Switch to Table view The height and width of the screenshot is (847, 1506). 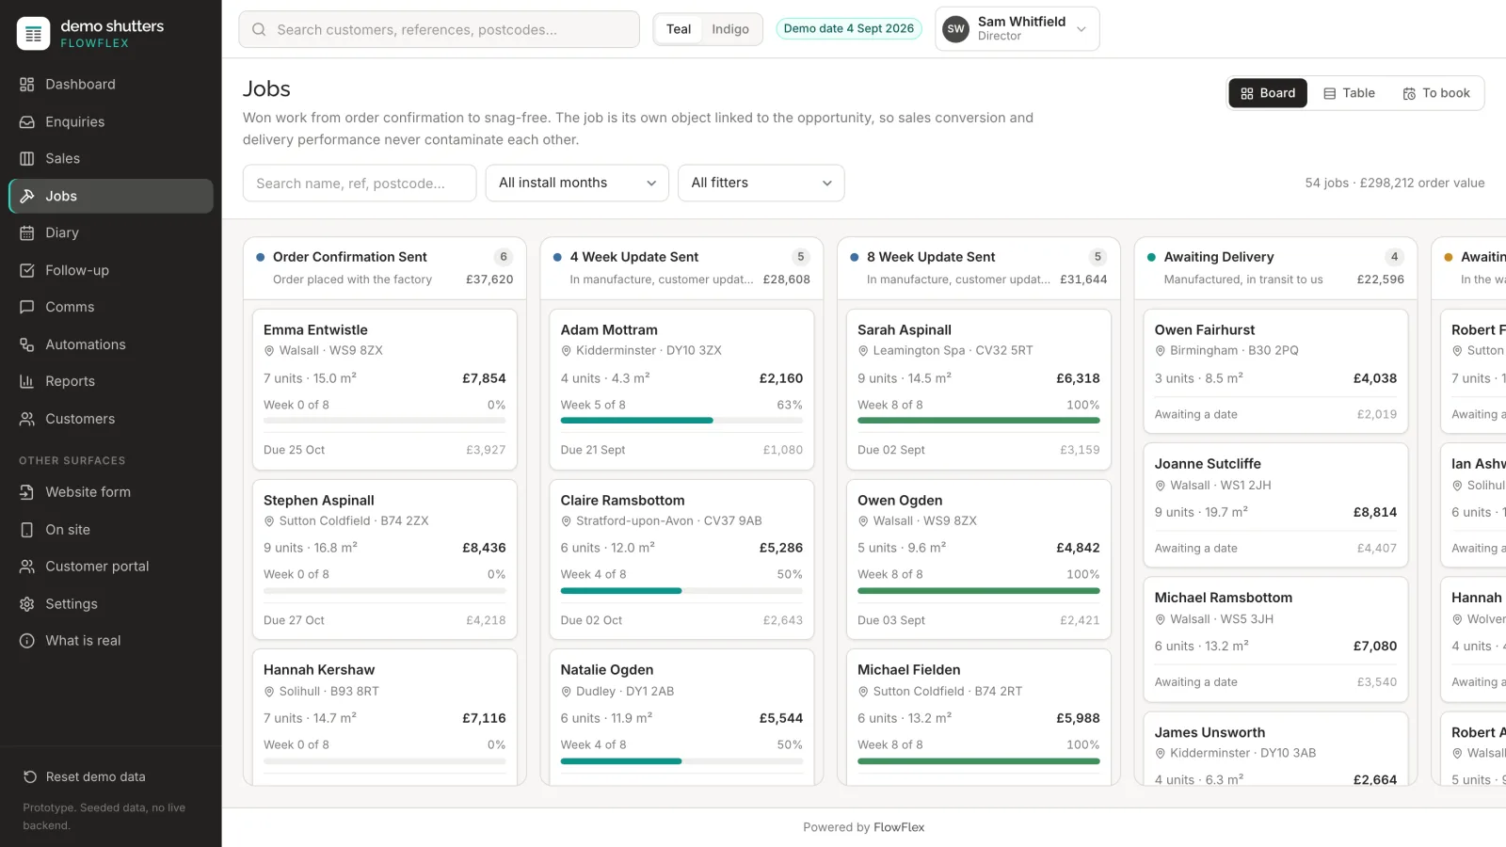click(1349, 93)
